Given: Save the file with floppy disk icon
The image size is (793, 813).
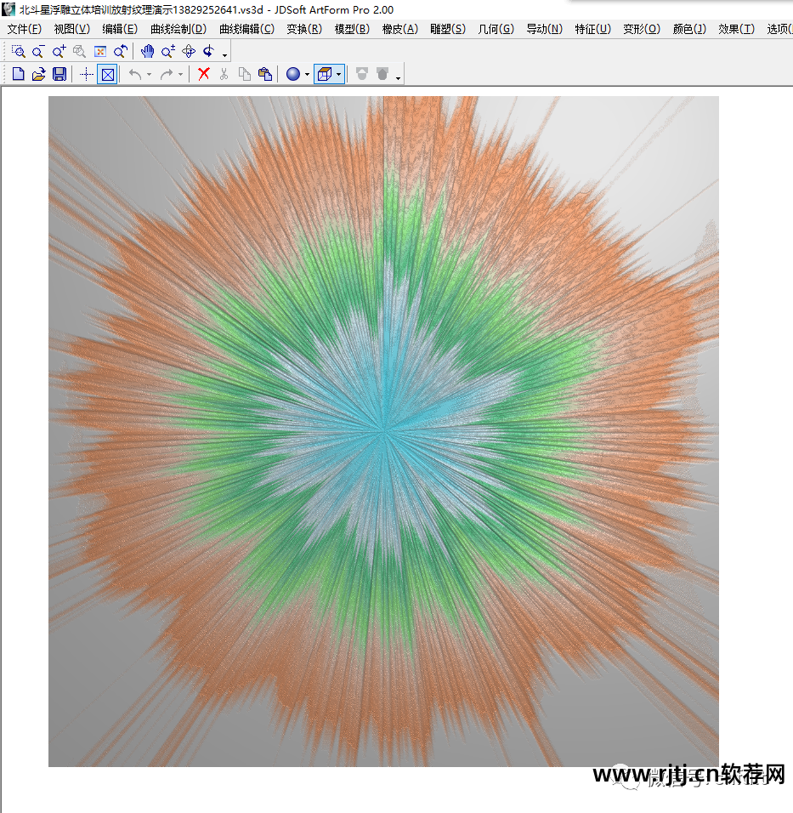Looking at the screenshot, I should tap(59, 75).
